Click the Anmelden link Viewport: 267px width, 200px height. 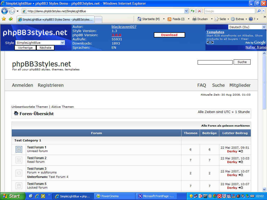click(22, 85)
